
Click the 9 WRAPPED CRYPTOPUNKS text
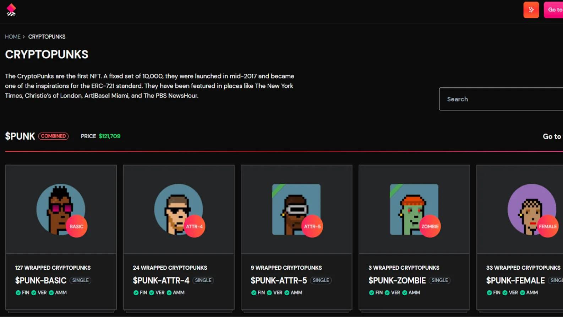[x=286, y=268]
